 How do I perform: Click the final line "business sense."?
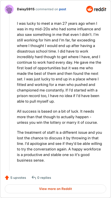(x=31, y=160)
